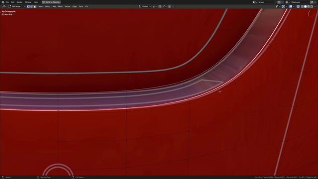Open the Edit Mode dropdown
The image size is (318, 179).
[x=16, y=6]
